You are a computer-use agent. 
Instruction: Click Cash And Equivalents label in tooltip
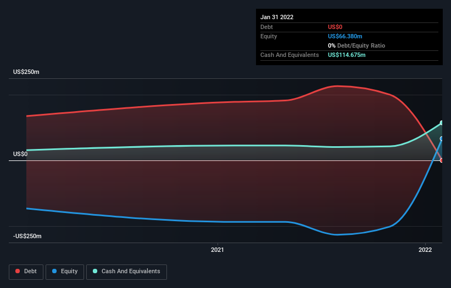[289, 55]
